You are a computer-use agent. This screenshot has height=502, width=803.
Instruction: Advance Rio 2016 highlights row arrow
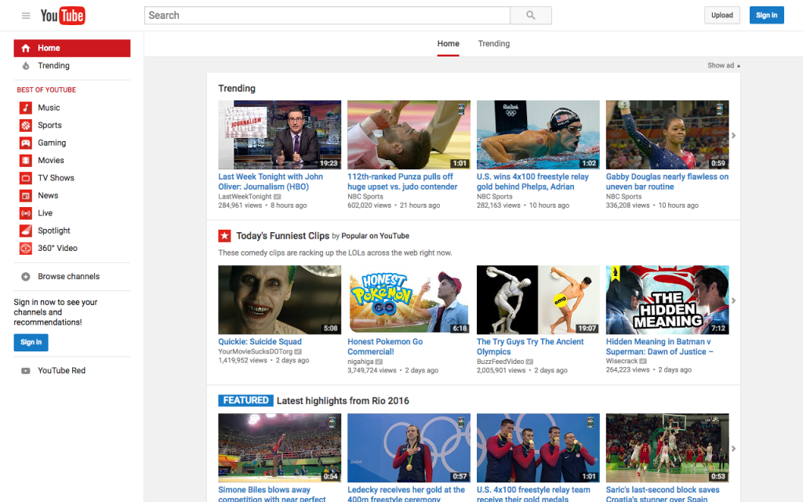click(733, 448)
